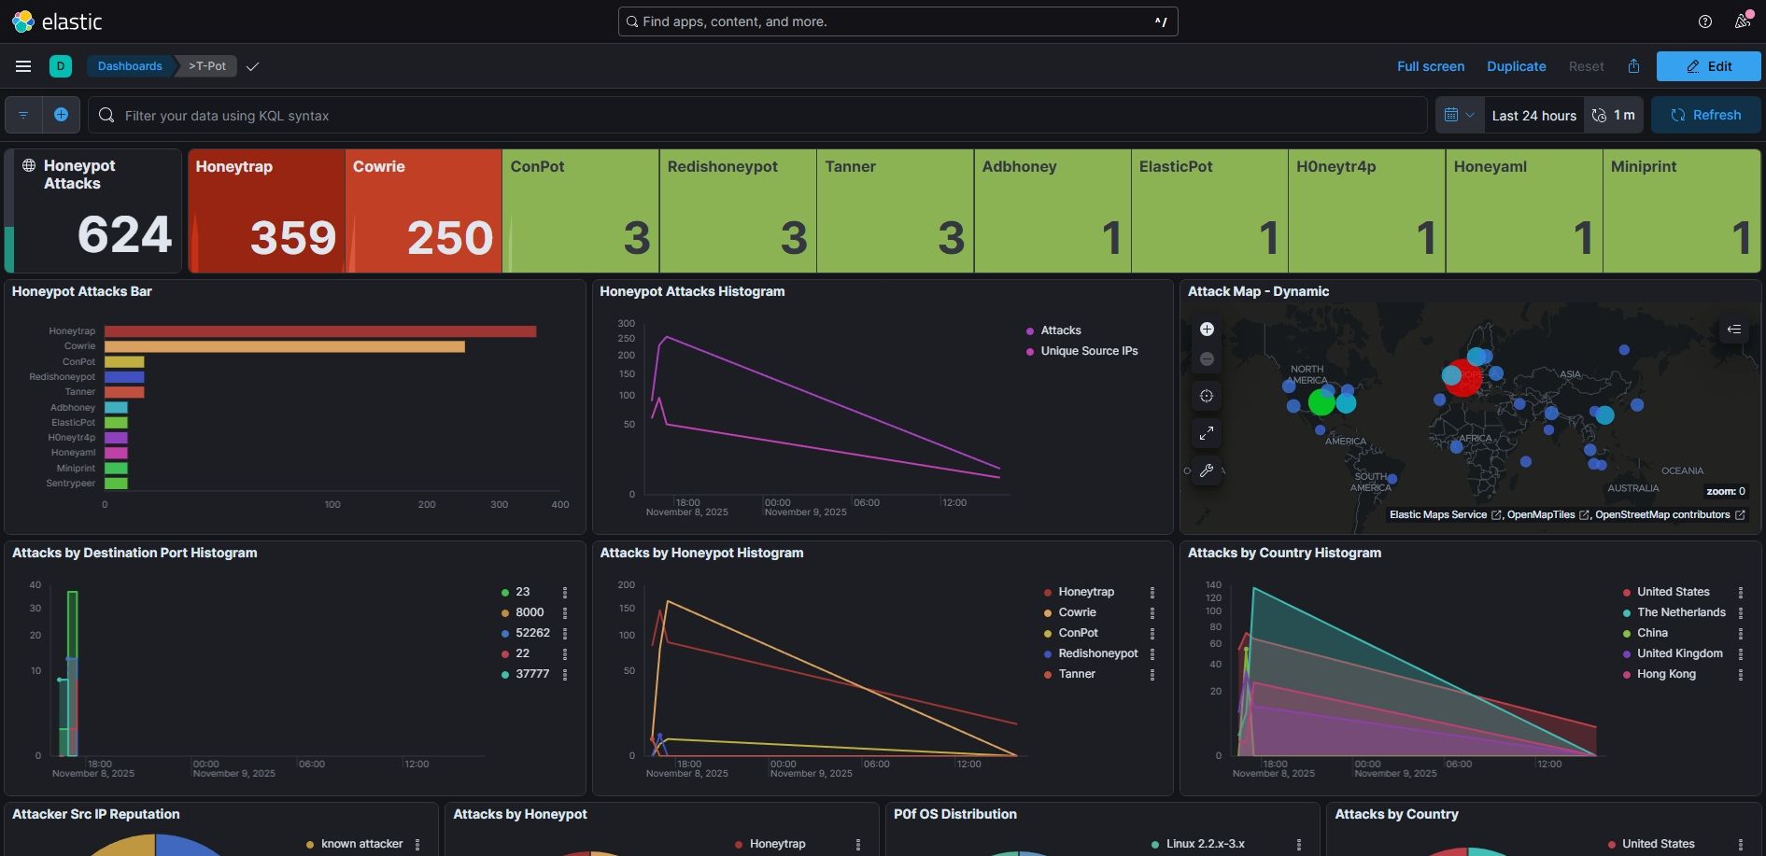1766x856 pixels.
Task: Open the filter query menu
Action: pyautogui.click(x=23, y=115)
